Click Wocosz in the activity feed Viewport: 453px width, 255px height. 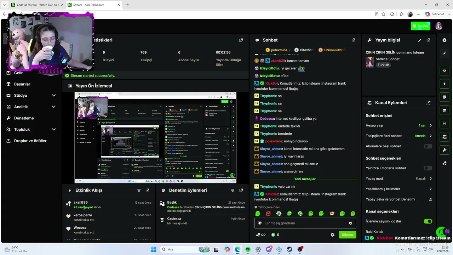(80, 228)
